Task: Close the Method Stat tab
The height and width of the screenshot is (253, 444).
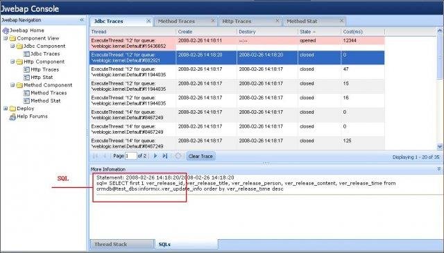Action: (341, 21)
